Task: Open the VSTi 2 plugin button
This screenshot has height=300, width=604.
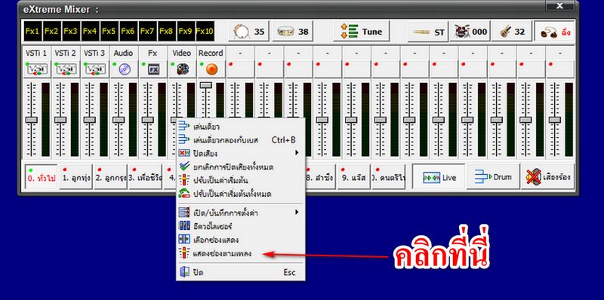Action: (x=66, y=69)
